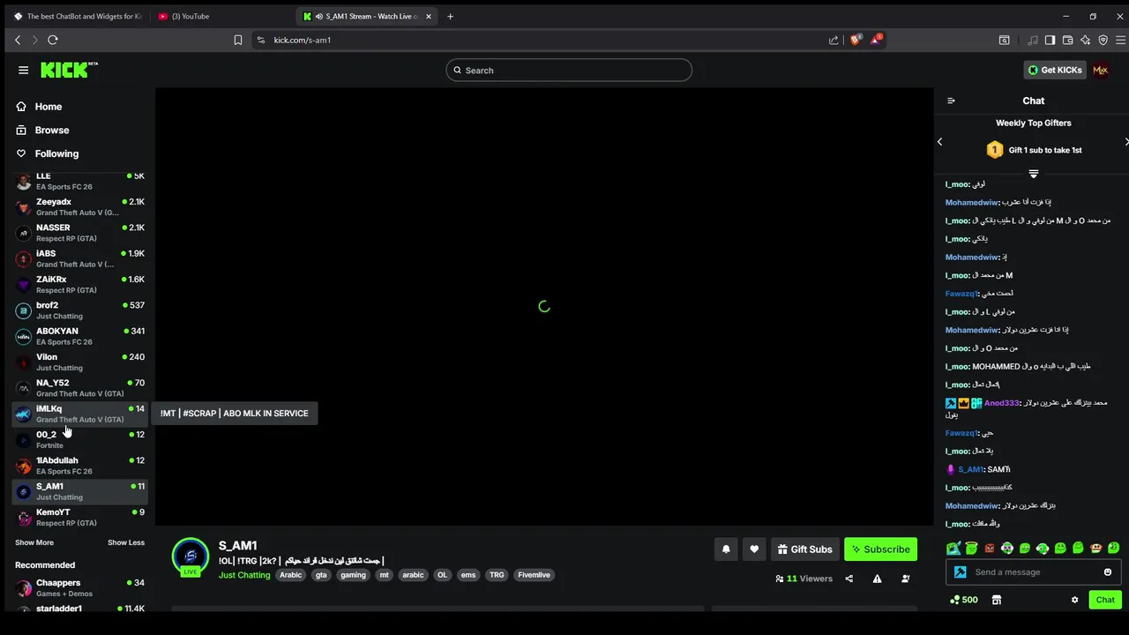1129x635 pixels.
Task: Toggle Brave sidebar panel icon
Action: [1050, 40]
